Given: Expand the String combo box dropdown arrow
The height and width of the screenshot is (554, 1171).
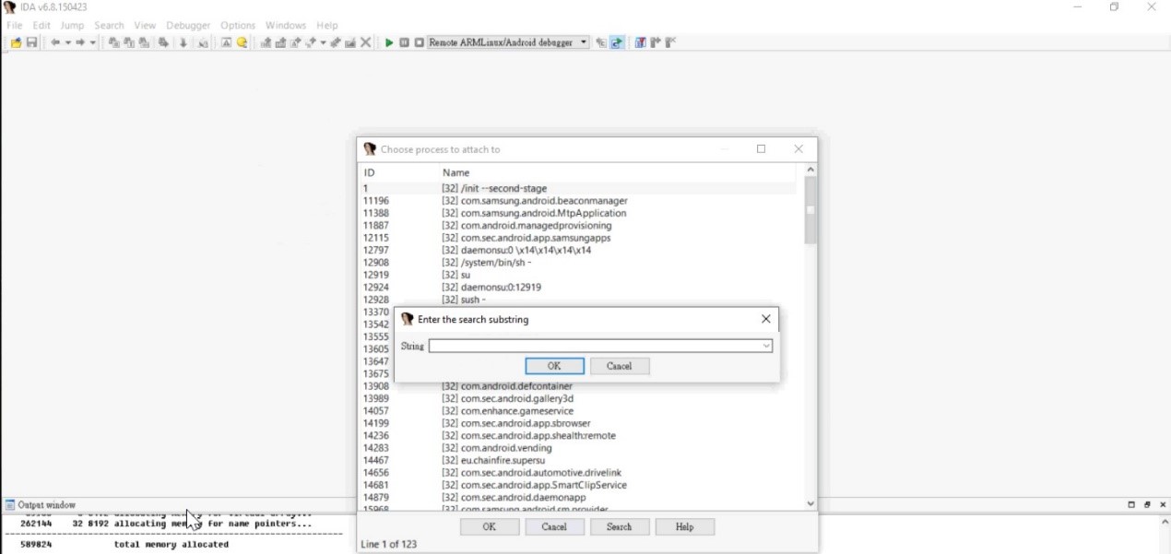Looking at the screenshot, I should click(x=765, y=347).
